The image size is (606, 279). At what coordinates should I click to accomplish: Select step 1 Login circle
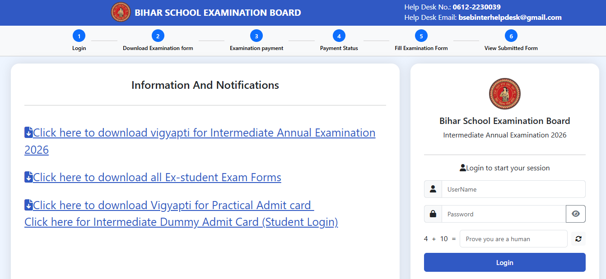coord(79,36)
